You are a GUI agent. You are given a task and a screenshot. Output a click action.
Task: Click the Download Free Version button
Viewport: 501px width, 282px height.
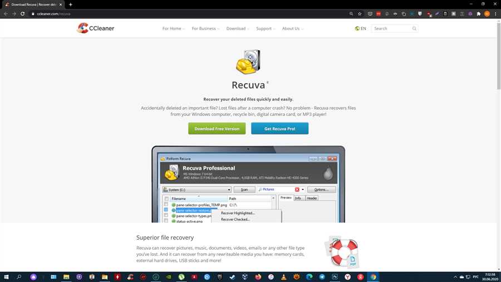point(217,129)
